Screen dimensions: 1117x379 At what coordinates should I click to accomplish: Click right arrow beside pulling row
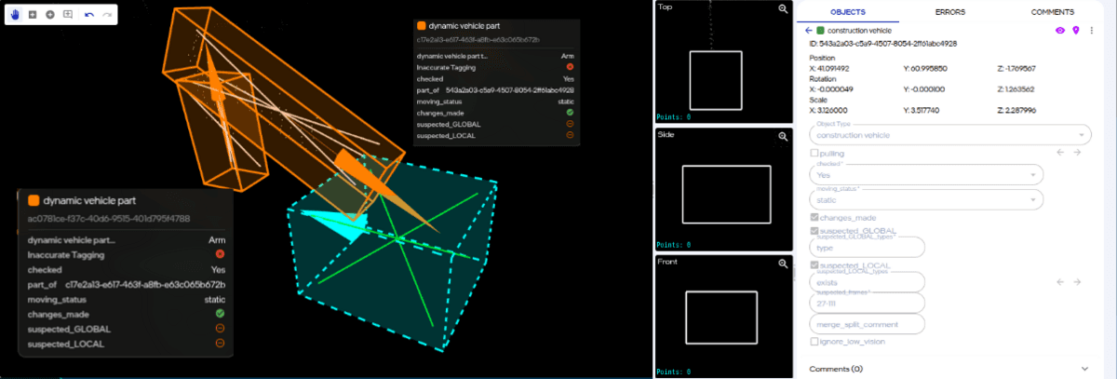(x=1077, y=153)
